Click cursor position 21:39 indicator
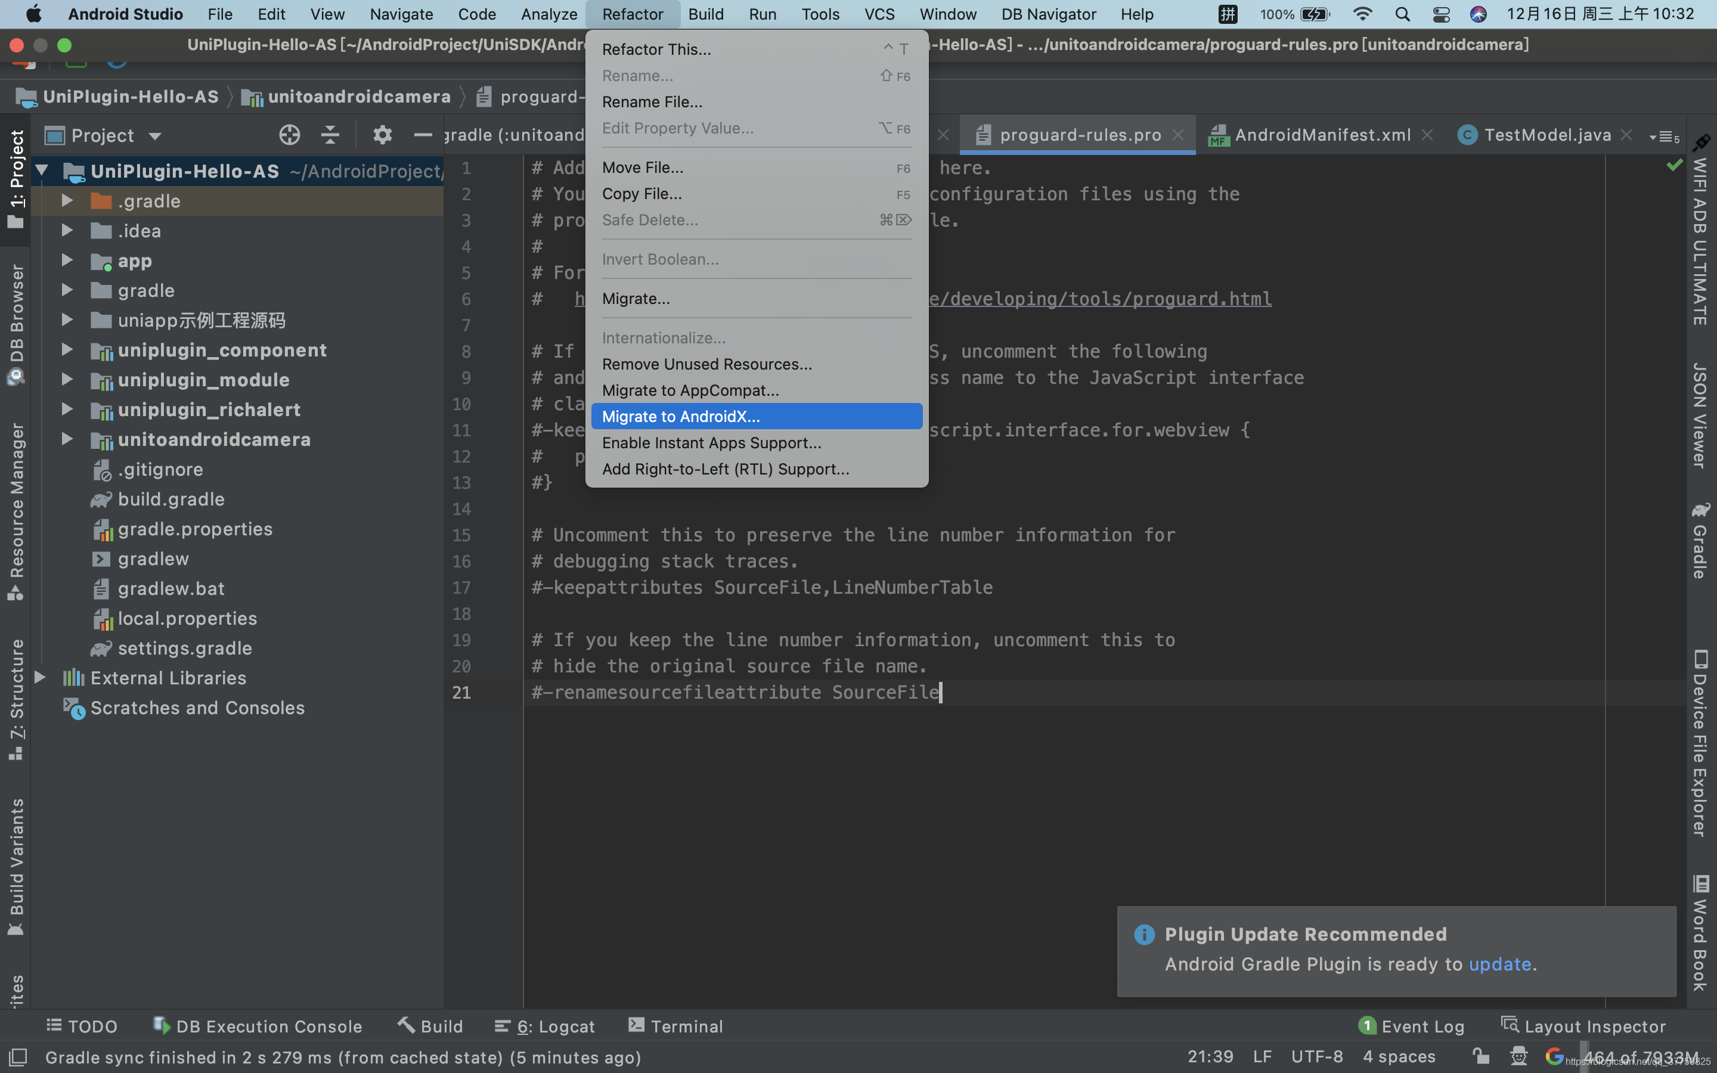Screen dimensions: 1717x1073 1210,1057
